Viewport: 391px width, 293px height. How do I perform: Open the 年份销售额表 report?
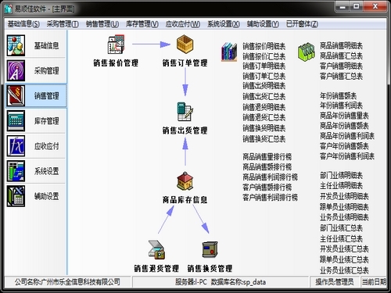(338, 96)
